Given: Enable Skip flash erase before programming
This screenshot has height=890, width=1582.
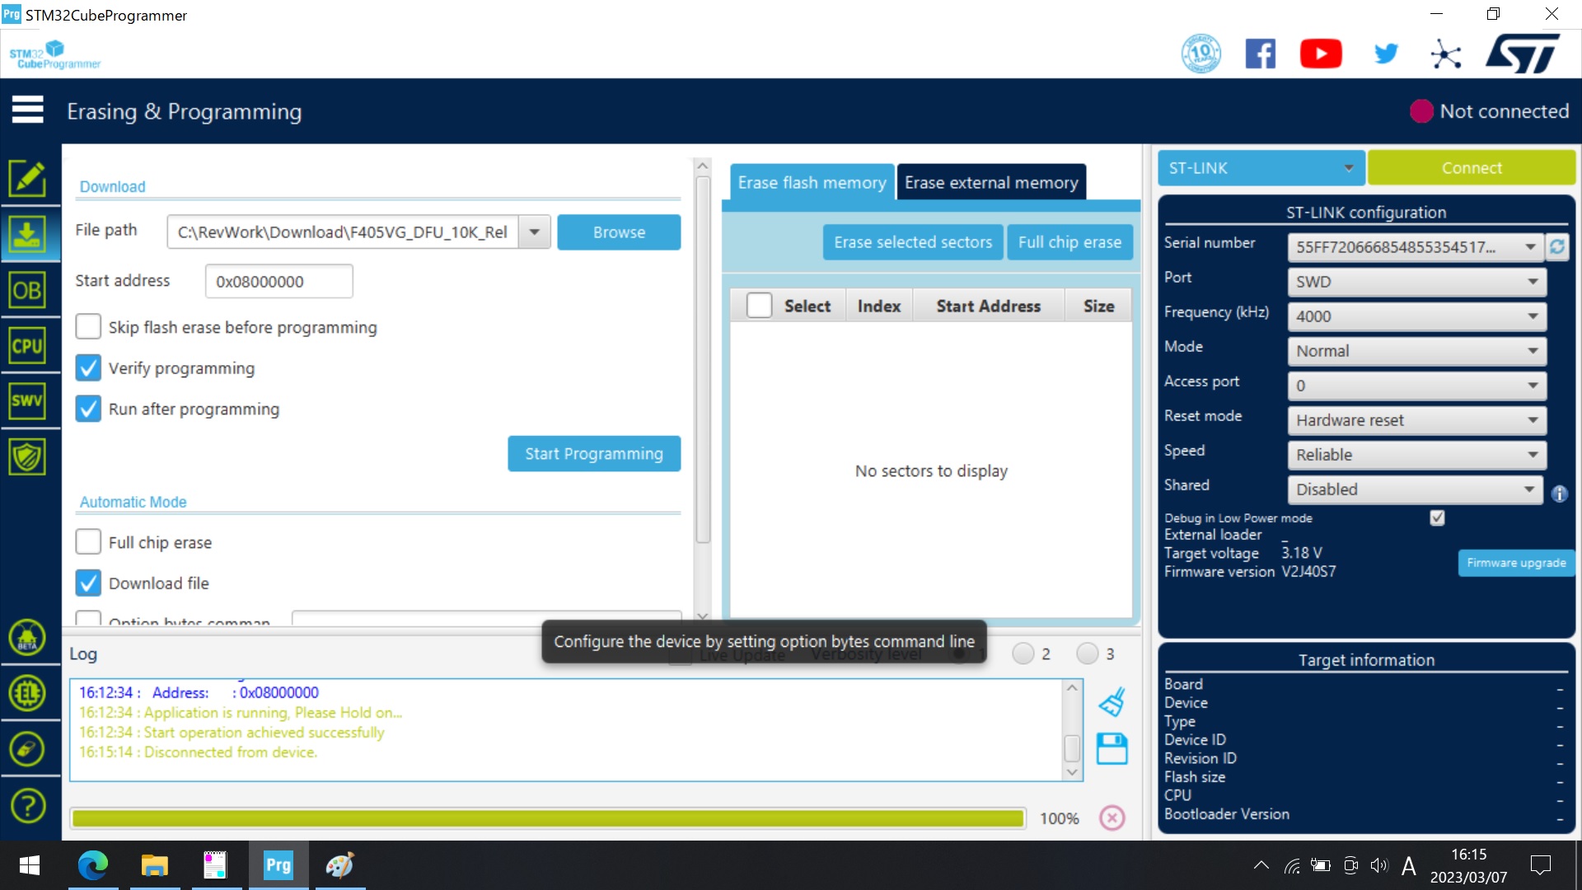Looking at the screenshot, I should click(x=88, y=327).
